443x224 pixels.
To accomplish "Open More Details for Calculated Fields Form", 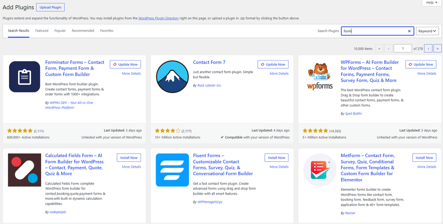I will tap(132, 166).
